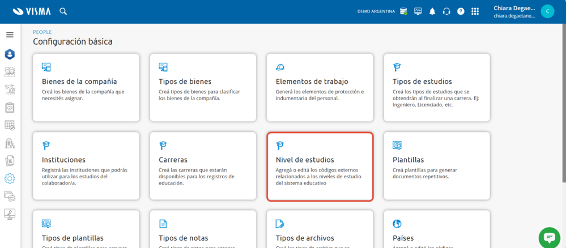The image size is (566, 248).
Task: Click the Configuración básica heading
Action: pyautogui.click(x=73, y=42)
